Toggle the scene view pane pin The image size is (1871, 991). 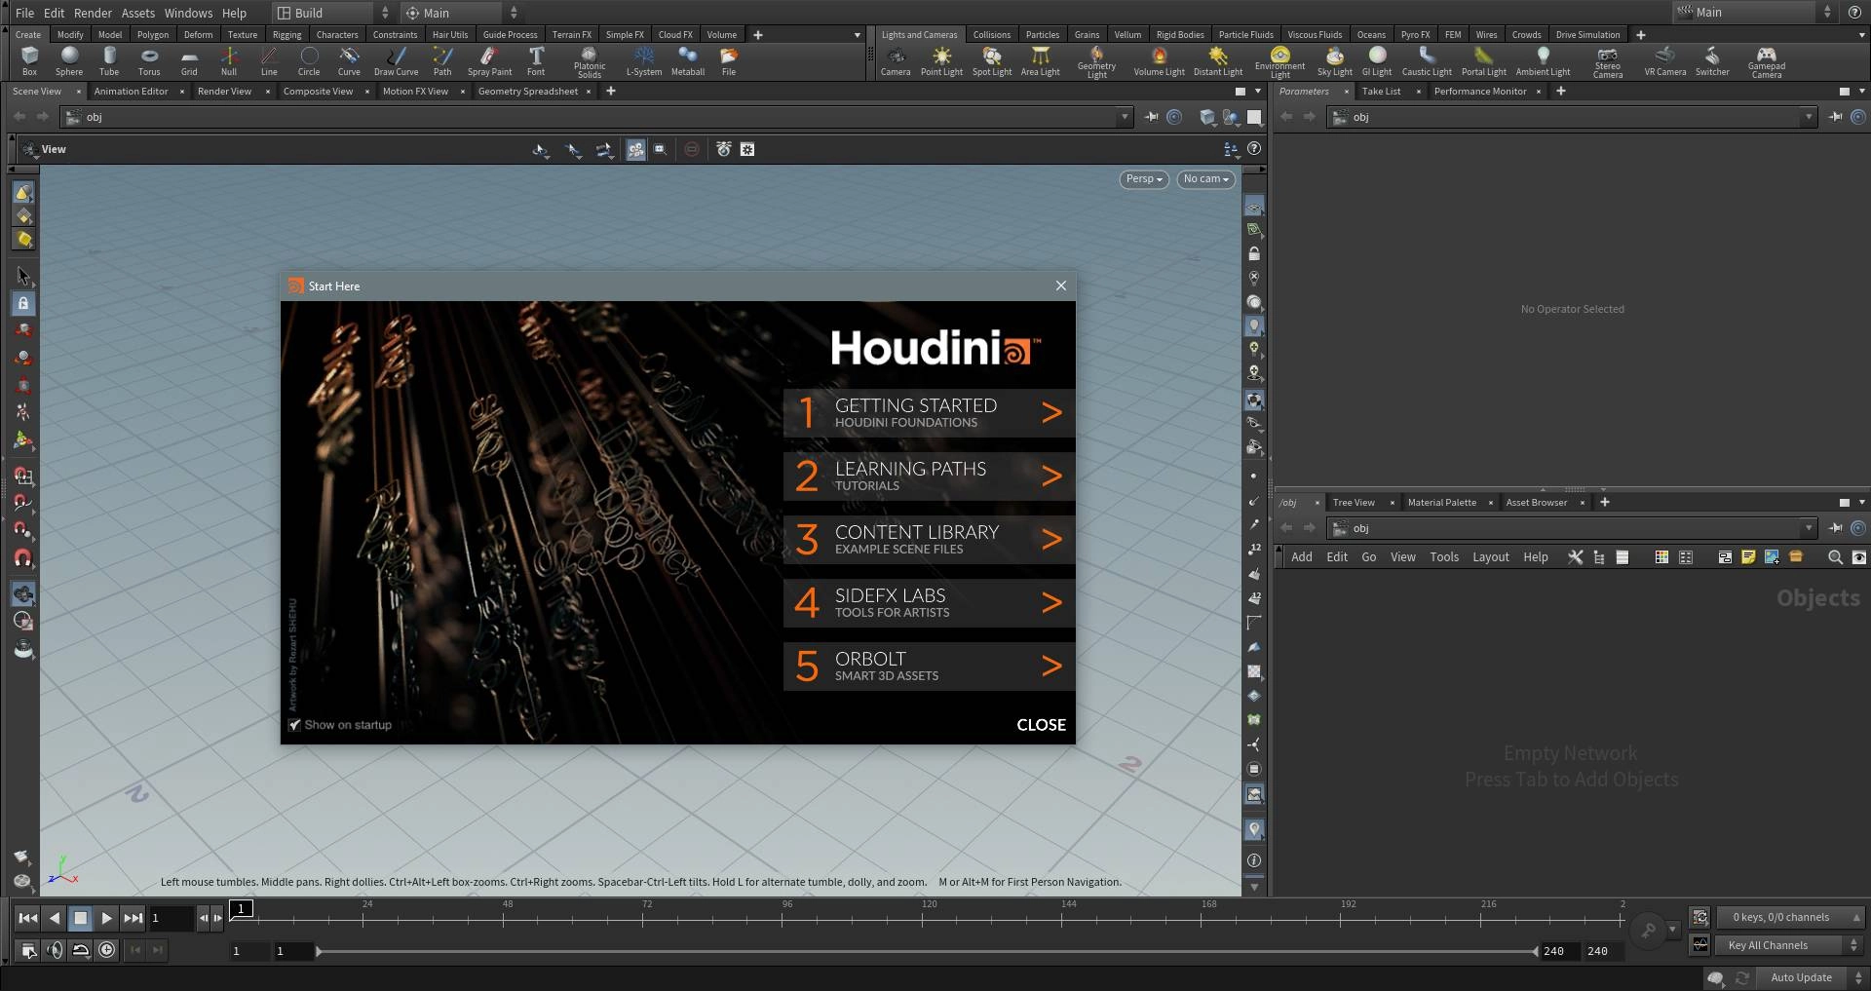tap(1151, 117)
